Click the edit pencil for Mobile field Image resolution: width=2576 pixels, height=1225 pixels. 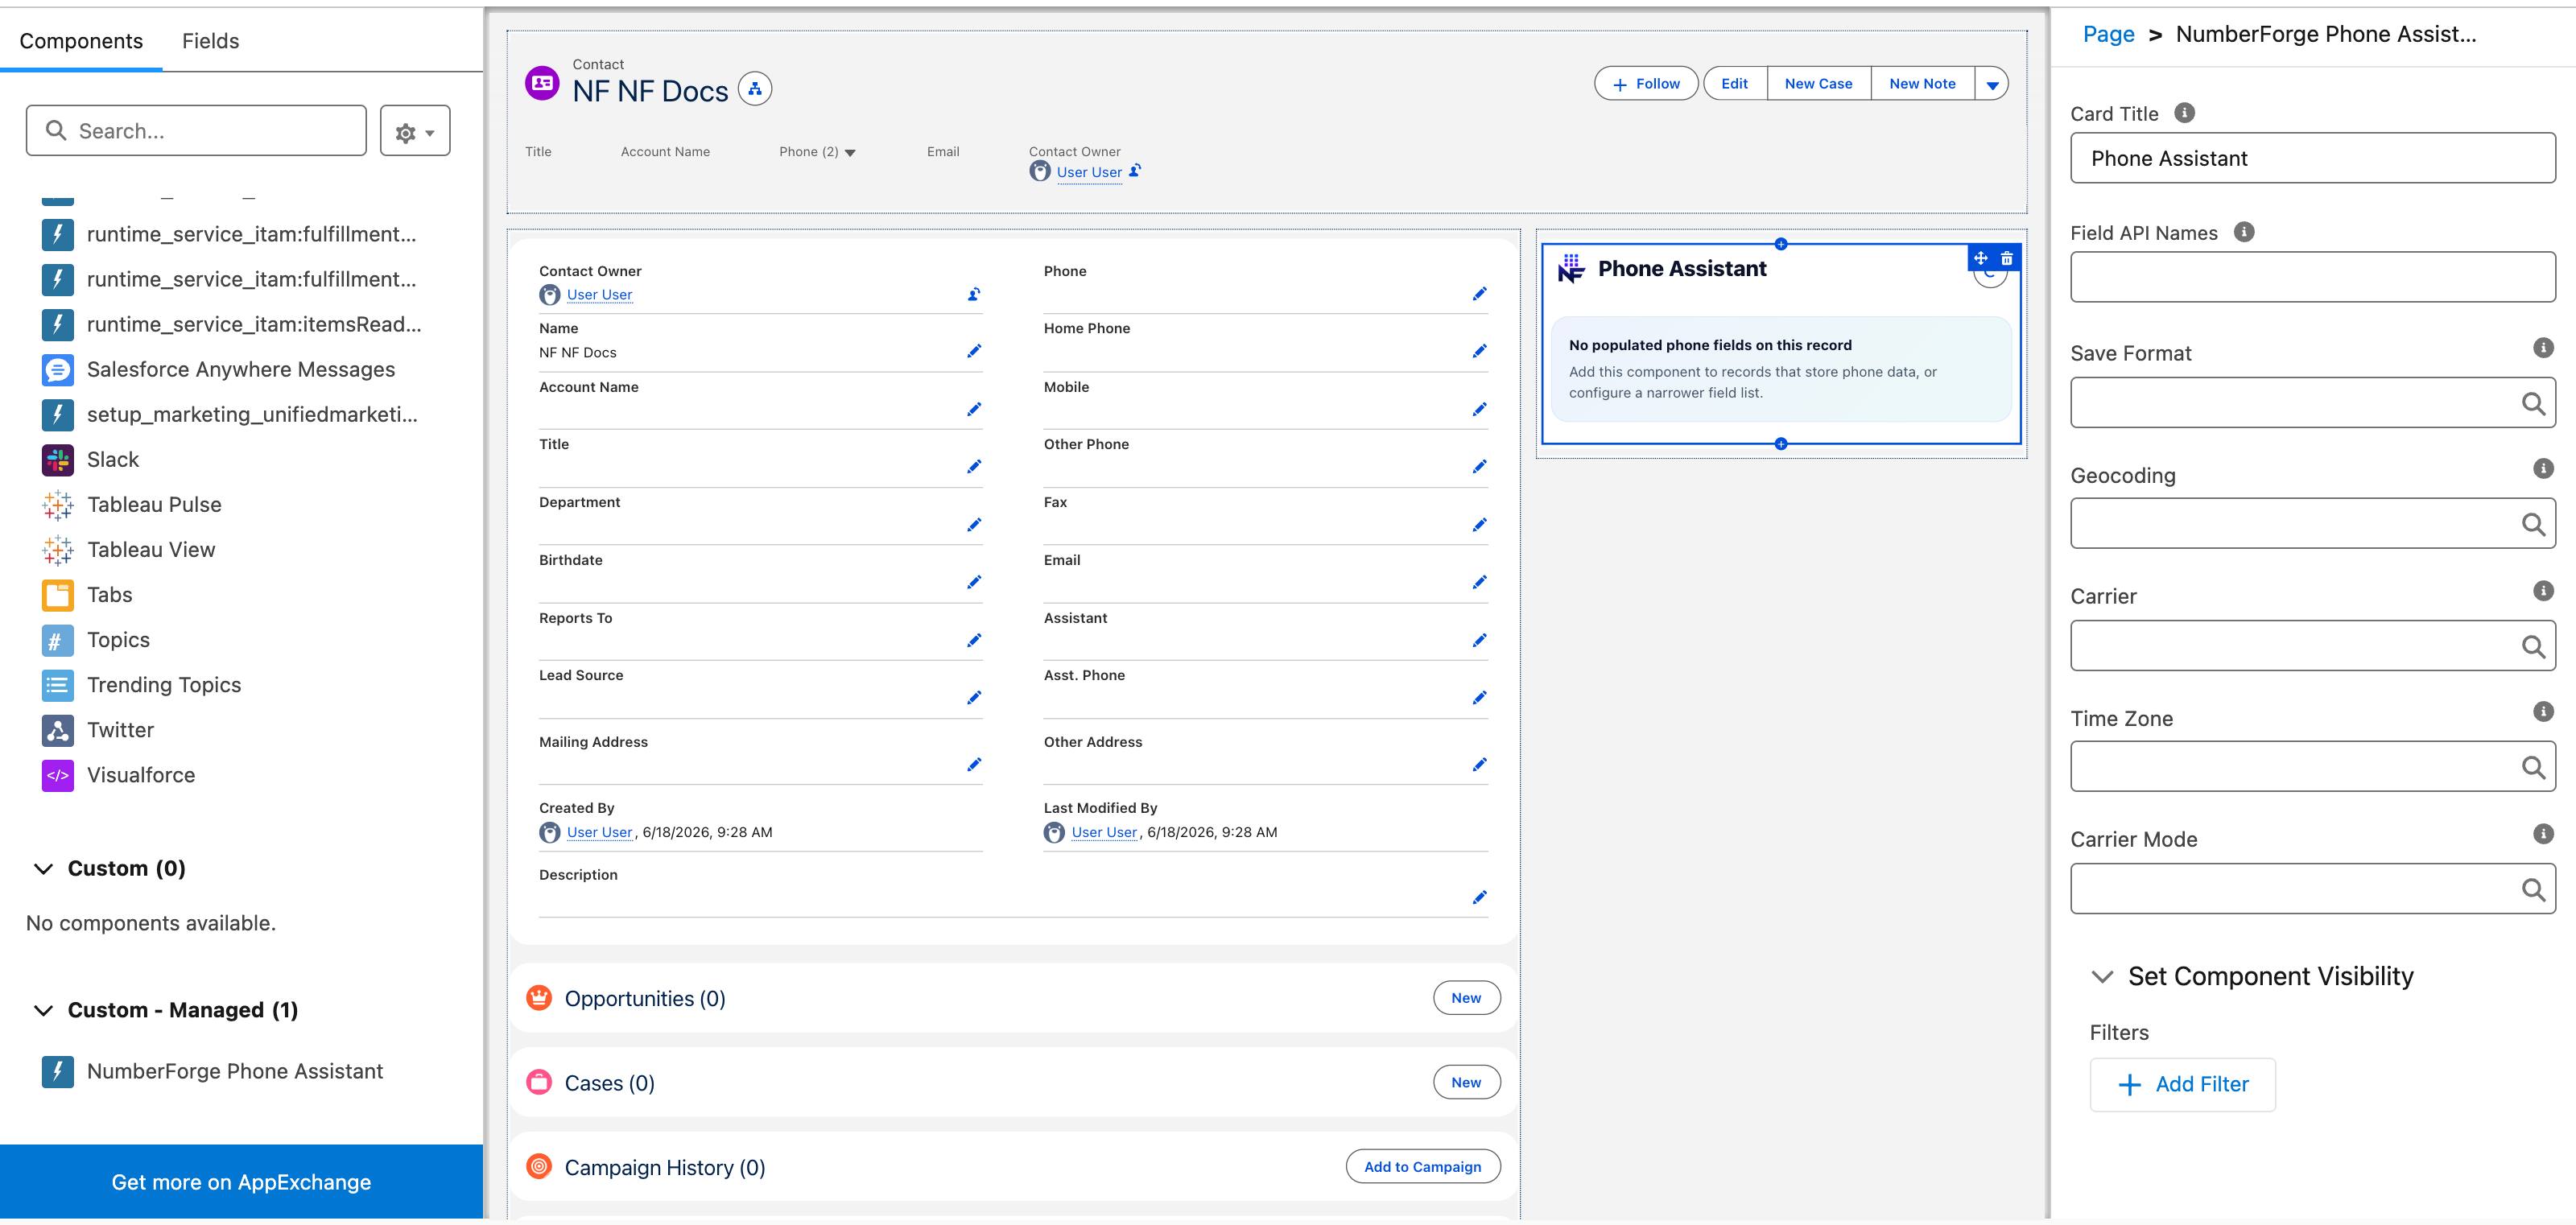click(1479, 409)
